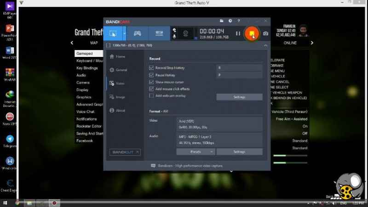Viewport: 368px width, 207px height.
Task: Toggle Add mouse click effects checkbox
Action: tap(151, 89)
